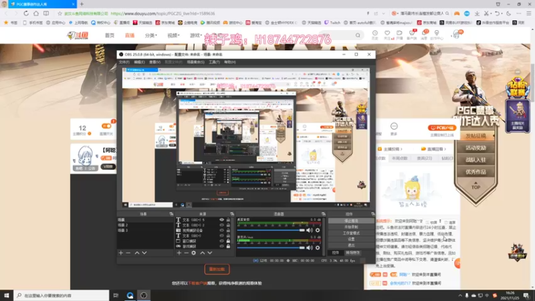
Task: Open Douyu messages icon with badge
Action: (x=424, y=35)
